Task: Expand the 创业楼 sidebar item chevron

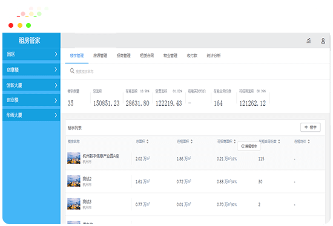Action: click(56, 100)
